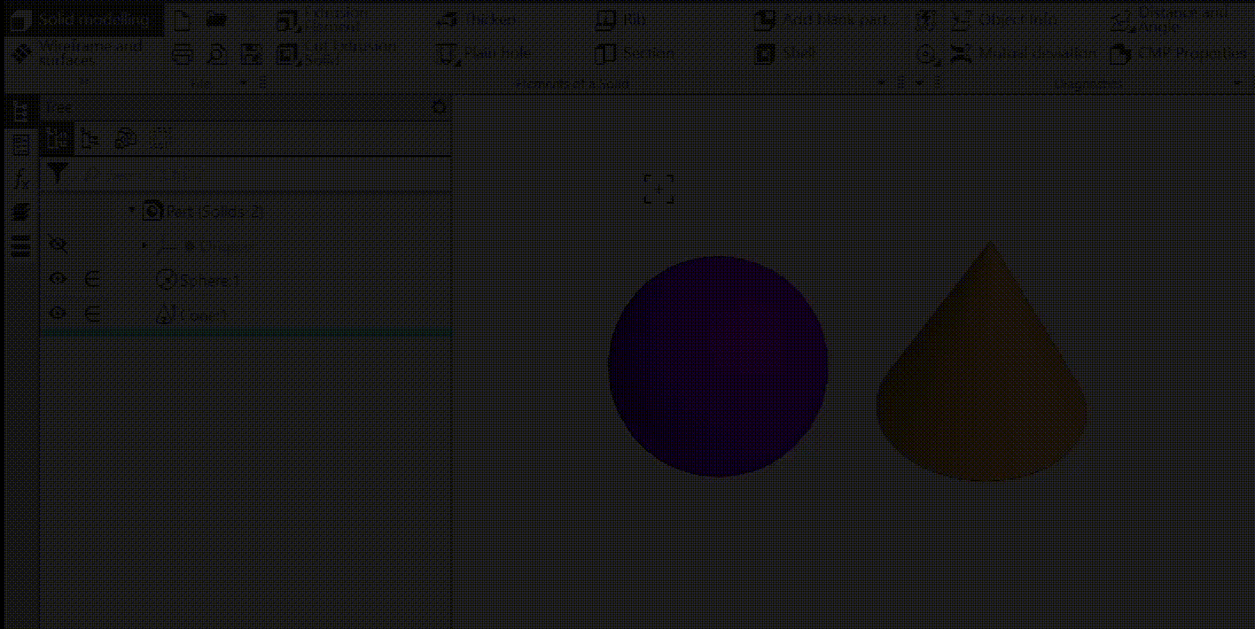This screenshot has width=1255, height=629.
Task: Select the Plain hole tool
Action: tap(484, 54)
